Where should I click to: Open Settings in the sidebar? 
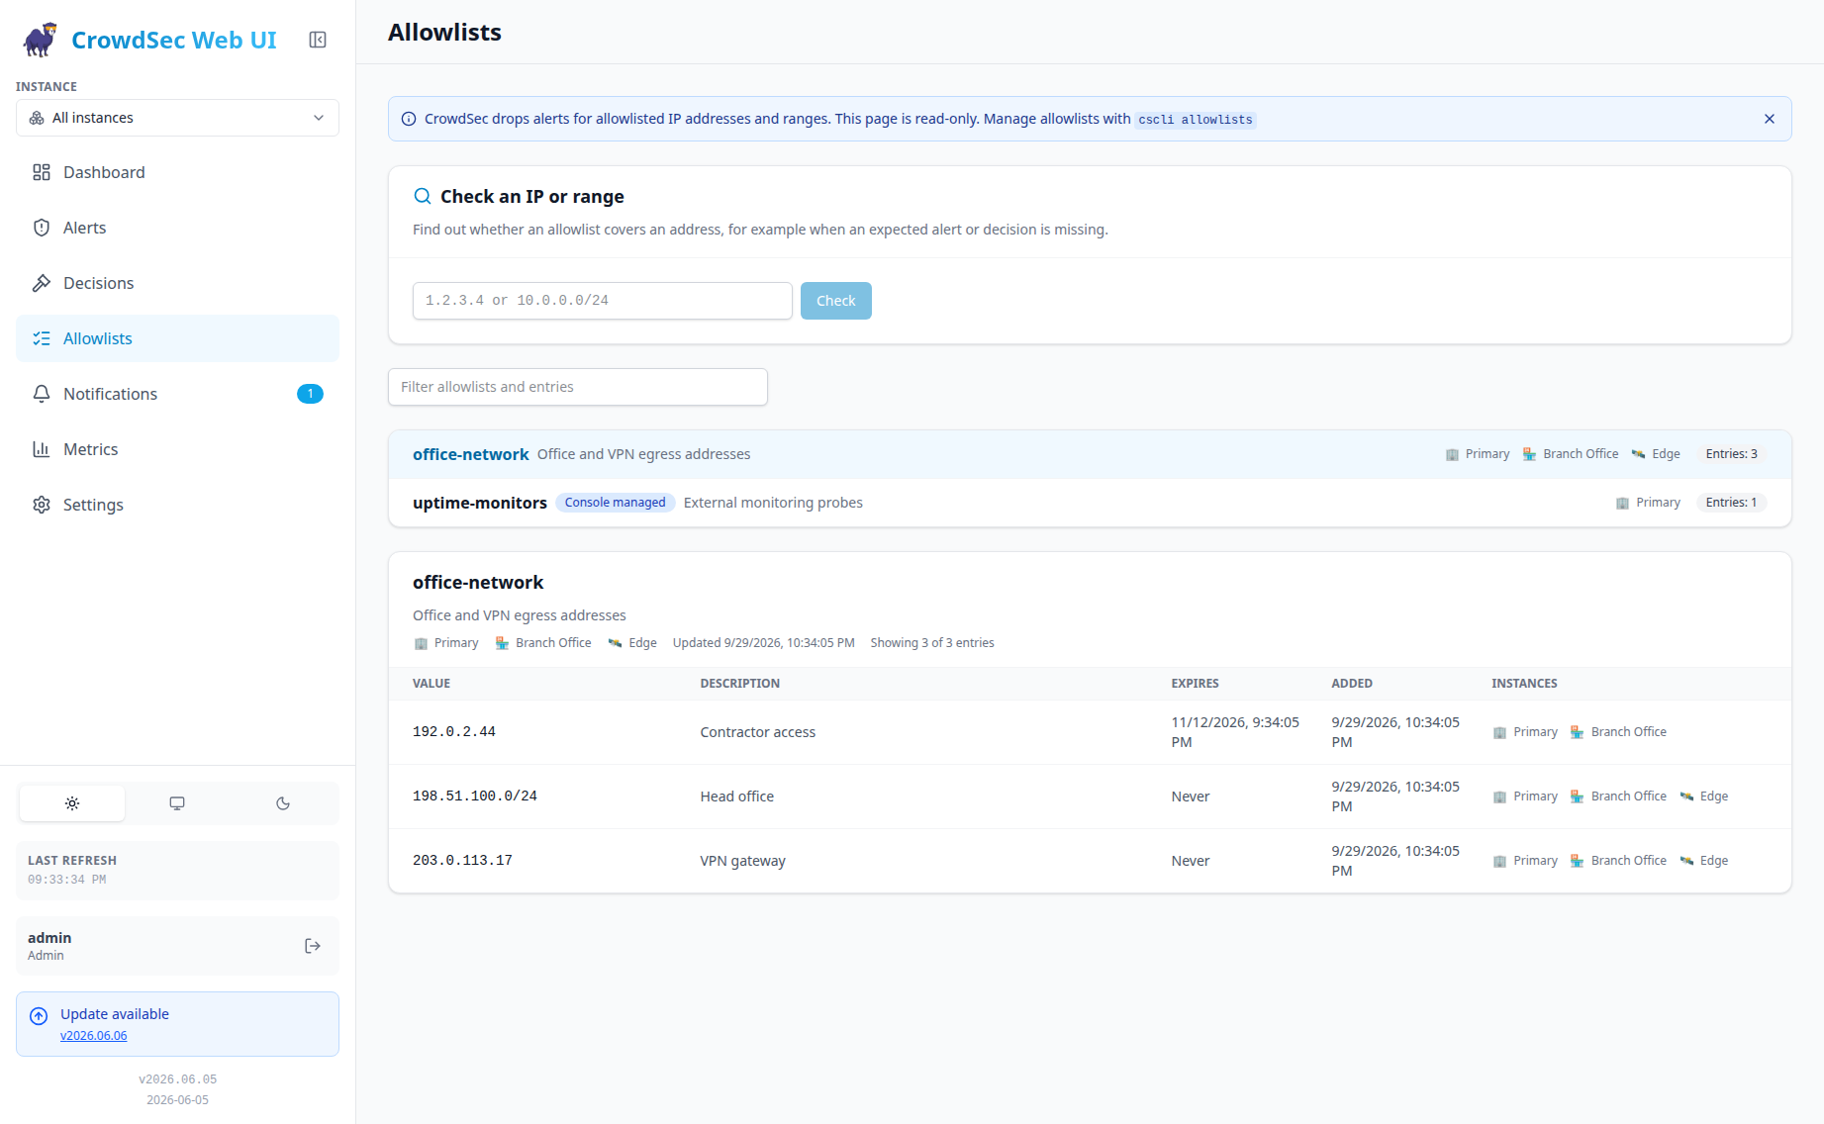[177, 505]
